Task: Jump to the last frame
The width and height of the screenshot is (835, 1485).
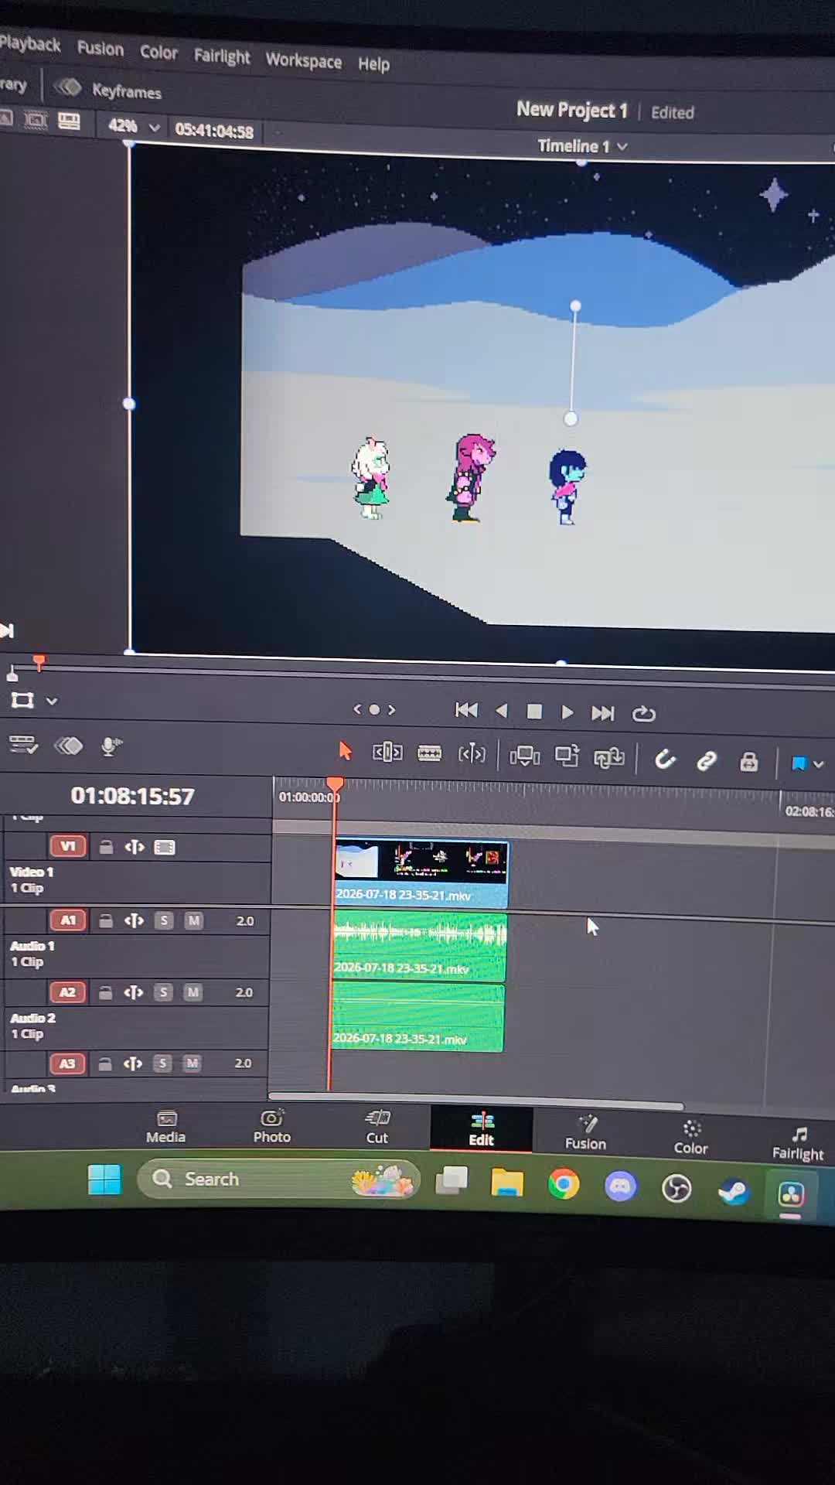Action: [x=602, y=713]
